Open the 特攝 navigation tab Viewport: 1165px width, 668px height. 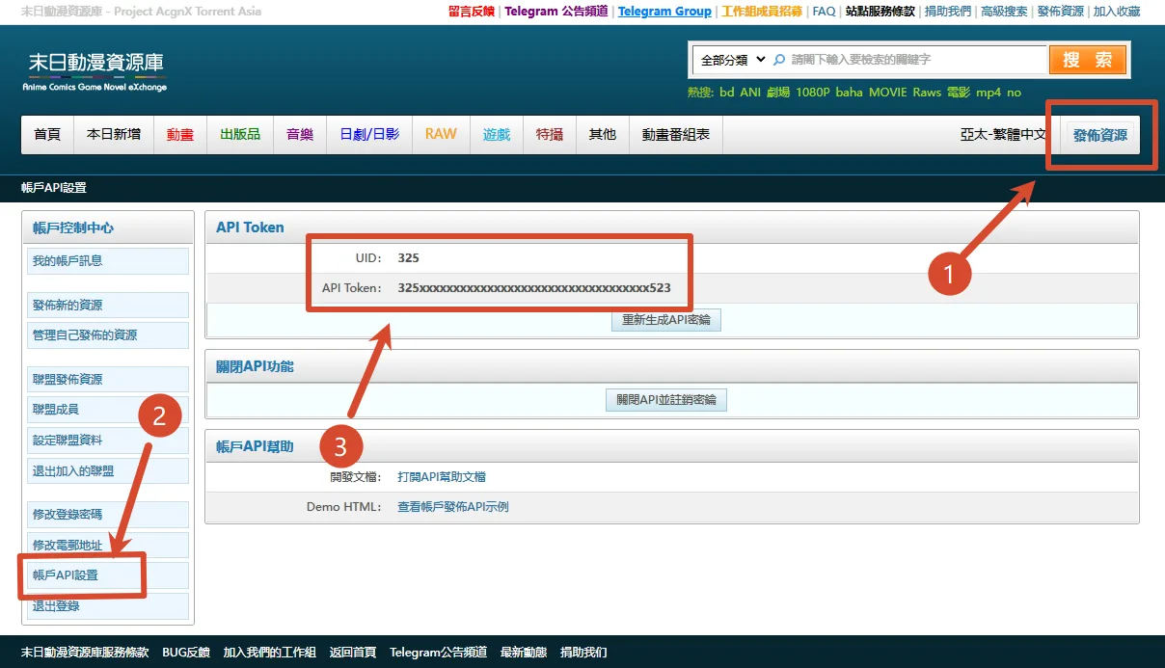coord(550,135)
